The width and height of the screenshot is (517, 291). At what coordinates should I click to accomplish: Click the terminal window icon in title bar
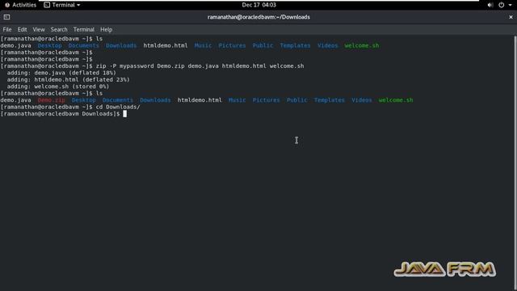6,17
